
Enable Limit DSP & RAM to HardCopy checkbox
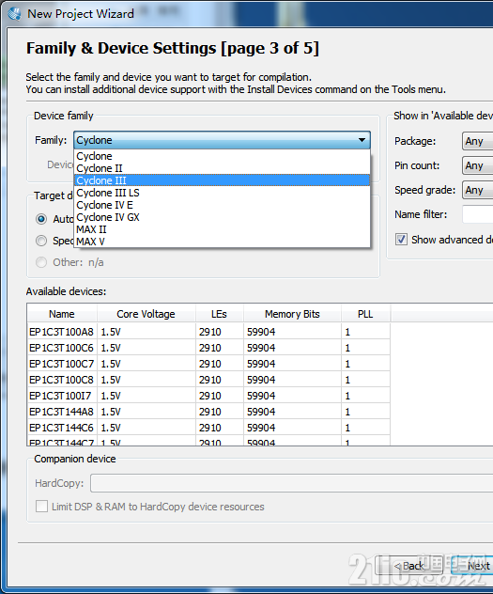41,507
